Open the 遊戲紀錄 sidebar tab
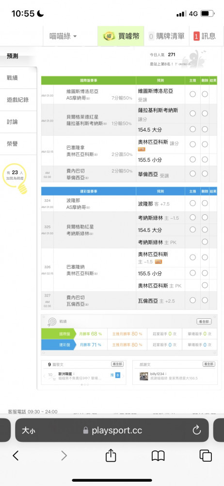The height and width of the screenshot is (486, 224). (x=18, y=100)
